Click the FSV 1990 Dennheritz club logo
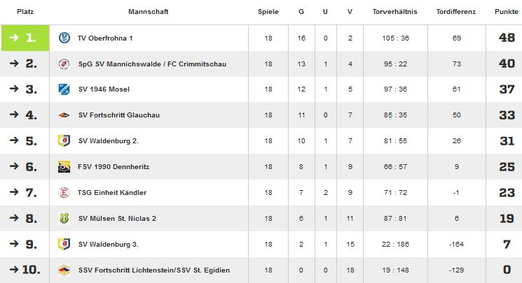The image size is (522, 283). point(64,167)
